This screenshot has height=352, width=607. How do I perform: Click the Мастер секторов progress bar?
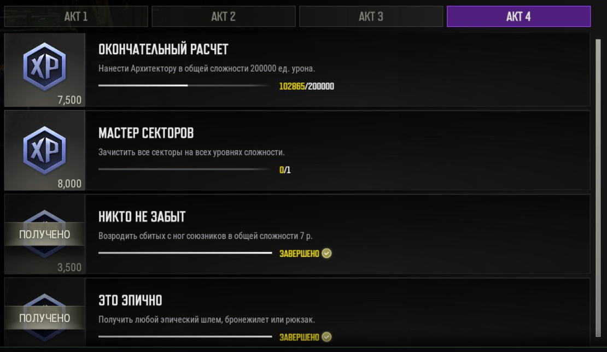pos(184,169)
